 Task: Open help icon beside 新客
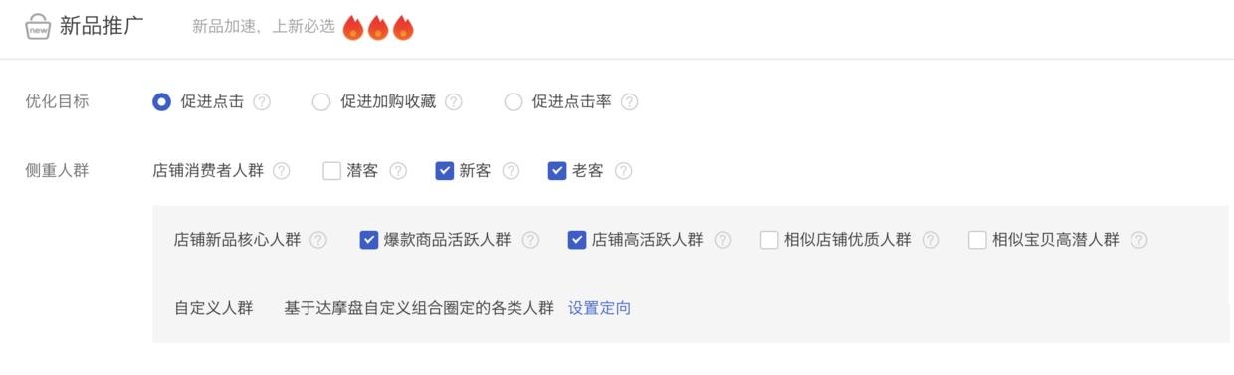(x=511, y=171)
